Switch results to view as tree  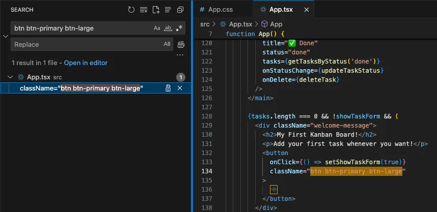(168, 10)
